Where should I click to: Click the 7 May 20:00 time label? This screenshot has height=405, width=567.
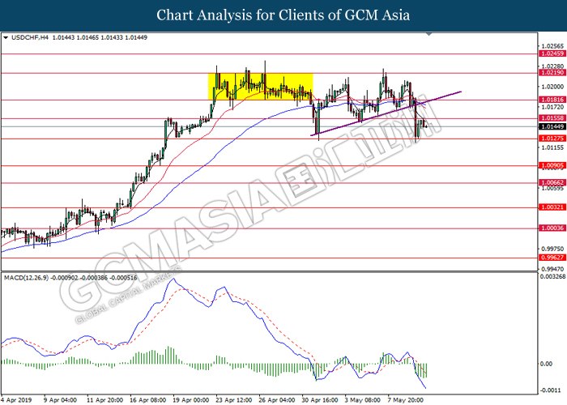pyautogui.click(x=405, y=400)
